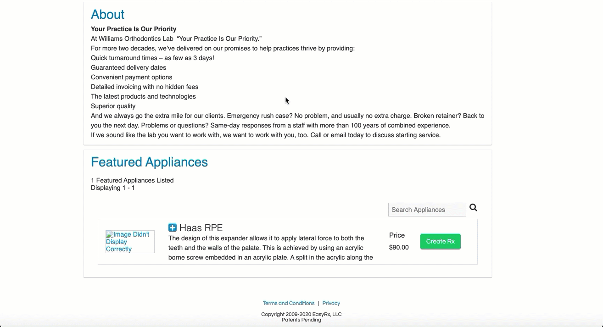The height and width of the screenshot is (327, 603).
Task: Click the EasyRx copyright notice
Action: click(301, 314)
